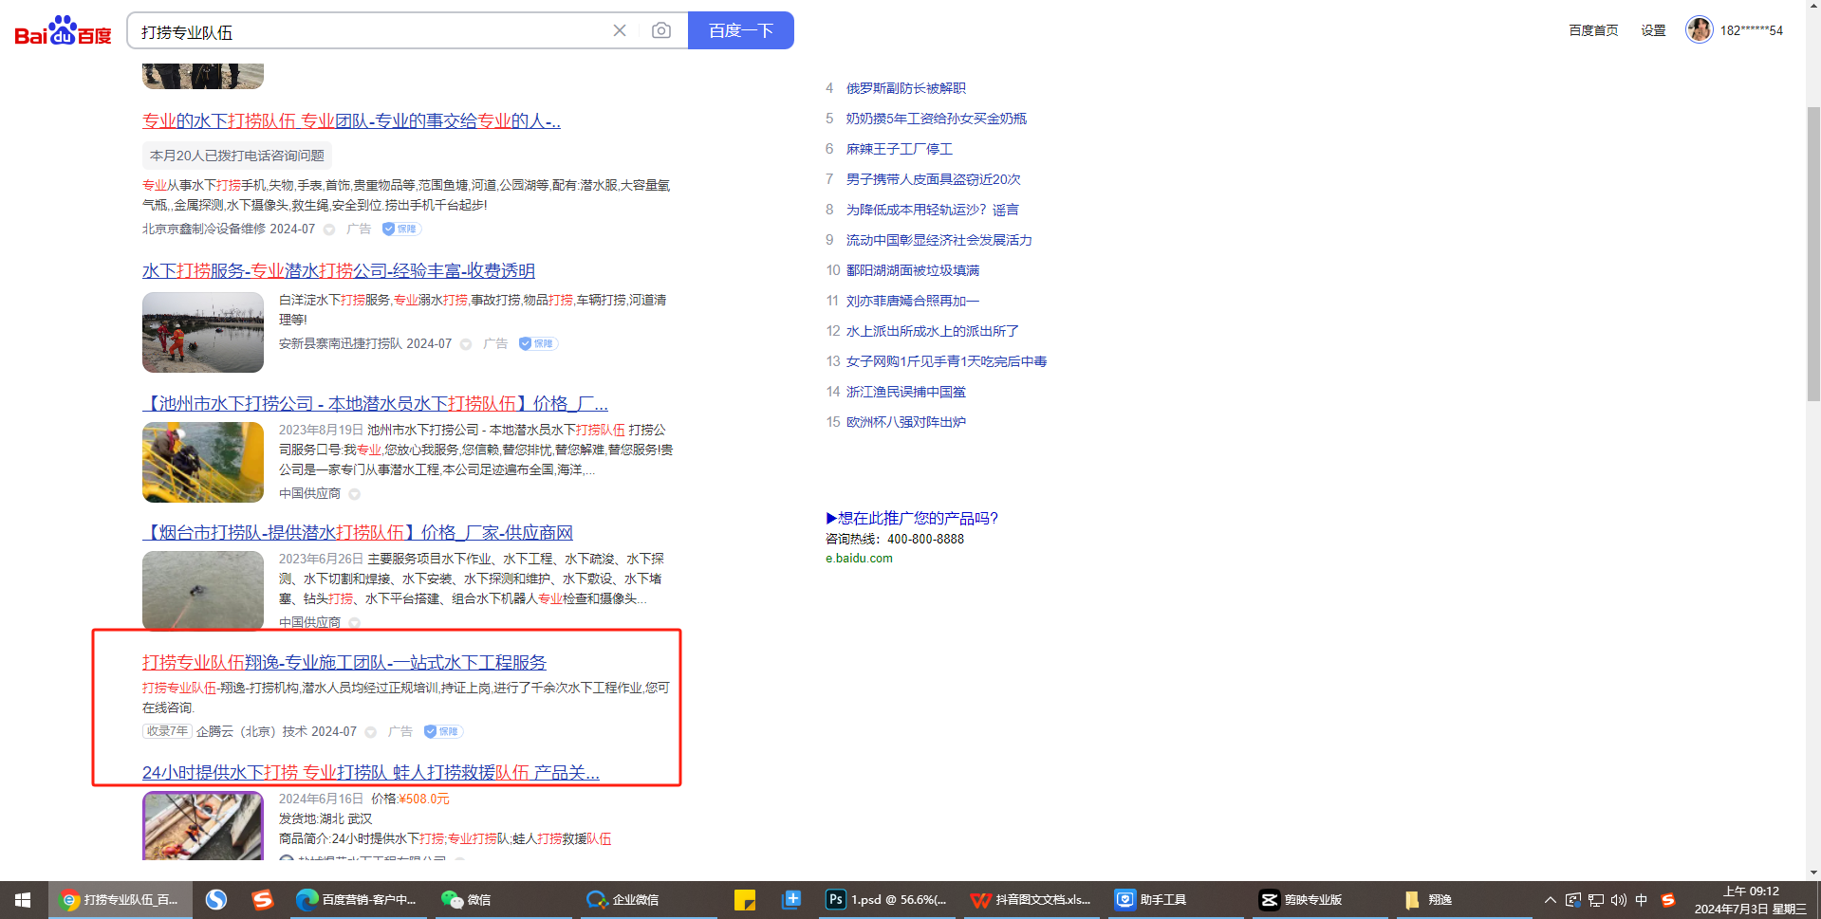Open hot search item 鄱阳湖湖面被垃圾填满
The width and height of the screenshot is (1821, 919).
coord(912,270)
